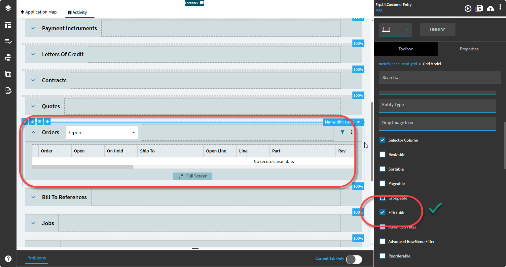The width and height of the screenshot is (506, 267).
Task: Toggle the Filterable checkbox
Action: pyautogui.click(x=382, y=212)
